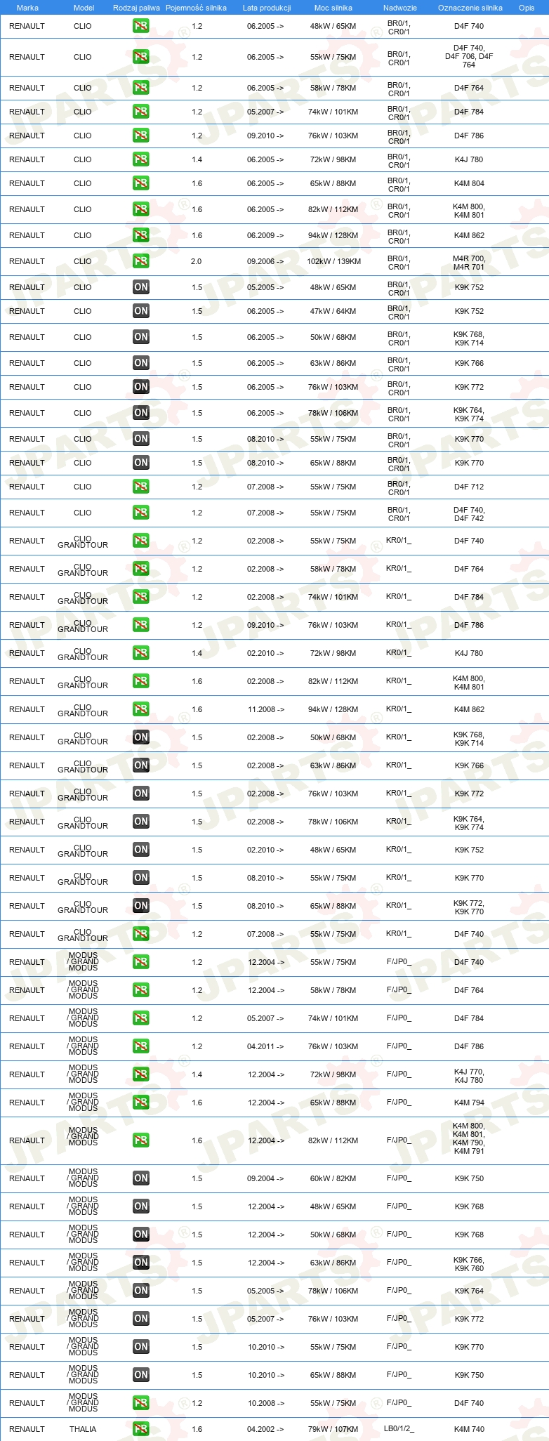Click diesel icon in Clio K9K 764, K9K 774 row

click(x=141, y=413)
